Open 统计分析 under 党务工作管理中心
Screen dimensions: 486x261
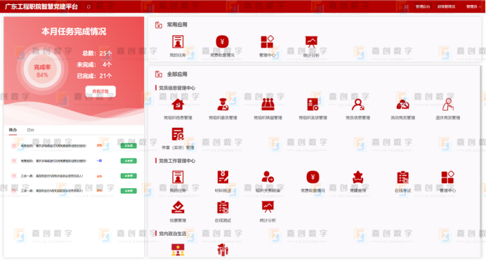[268, 207]
